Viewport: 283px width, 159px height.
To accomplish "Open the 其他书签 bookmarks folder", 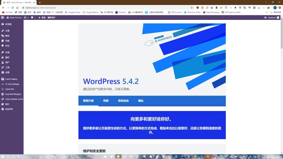I will tap(276, 12).
